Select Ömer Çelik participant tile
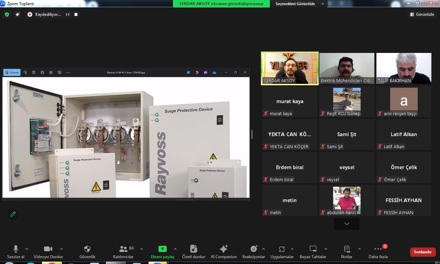The image size is (440, 264). tap(404, 167)
